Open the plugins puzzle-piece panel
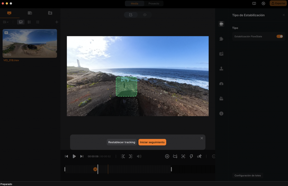 (221, 39)
